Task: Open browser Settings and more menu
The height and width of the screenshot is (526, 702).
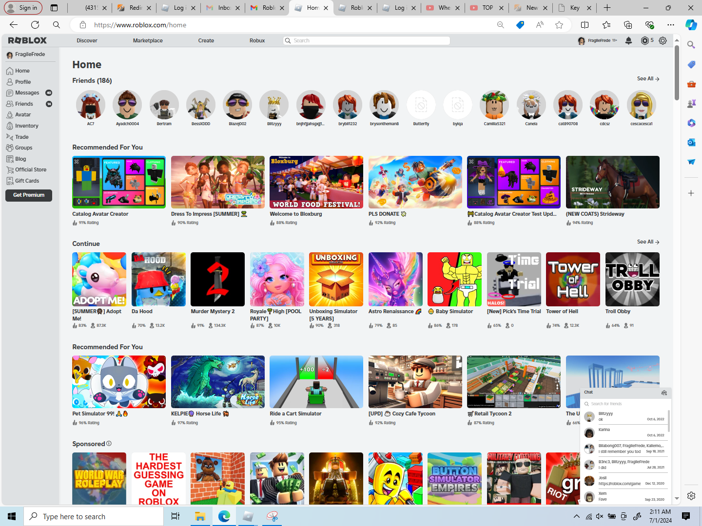Action: (x=671, y=25)
